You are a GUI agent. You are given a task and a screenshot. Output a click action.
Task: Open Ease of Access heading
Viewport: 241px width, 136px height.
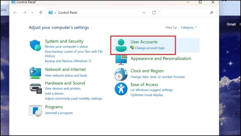[144, 85]
